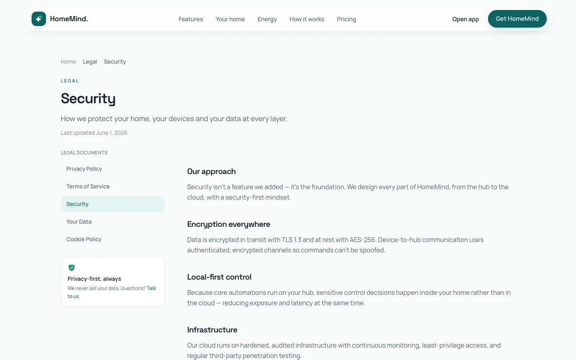
Task: Open Your Data legal document
Action: pyautogui.click(x=113, y=222)
